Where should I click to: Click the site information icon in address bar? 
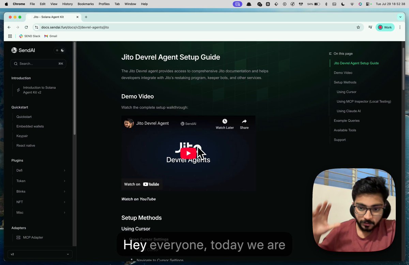click(x=36, y=27)
